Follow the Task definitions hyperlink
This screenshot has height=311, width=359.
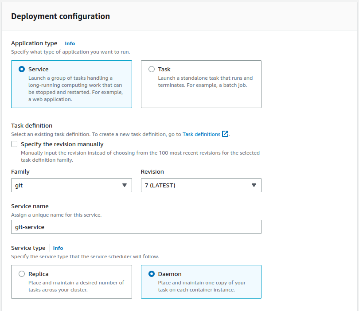pos(201,134)
